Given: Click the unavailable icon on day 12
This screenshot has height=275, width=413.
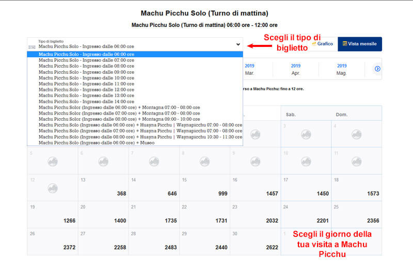Looking at the screenshot, I should pos(53,188).
